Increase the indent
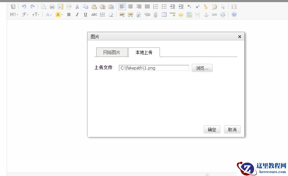Image resolution: width=288 pixels, height=176 pixels. (173, 7)
